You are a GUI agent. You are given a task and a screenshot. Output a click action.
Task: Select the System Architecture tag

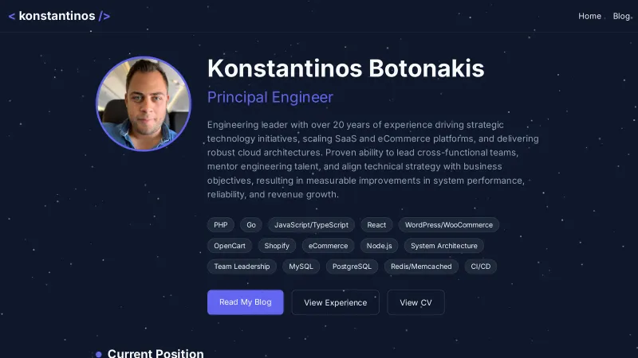click(444, 246)
